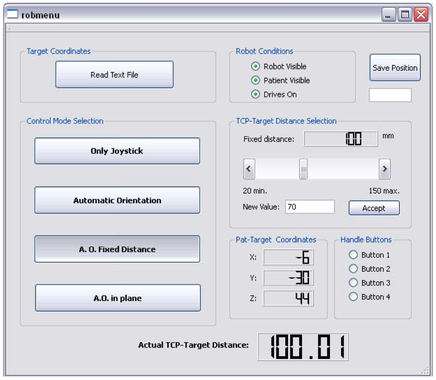Accept the new distance value

374,208
